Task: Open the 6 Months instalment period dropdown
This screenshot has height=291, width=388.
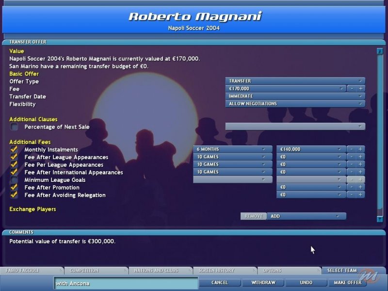Action: click(232, 149)
